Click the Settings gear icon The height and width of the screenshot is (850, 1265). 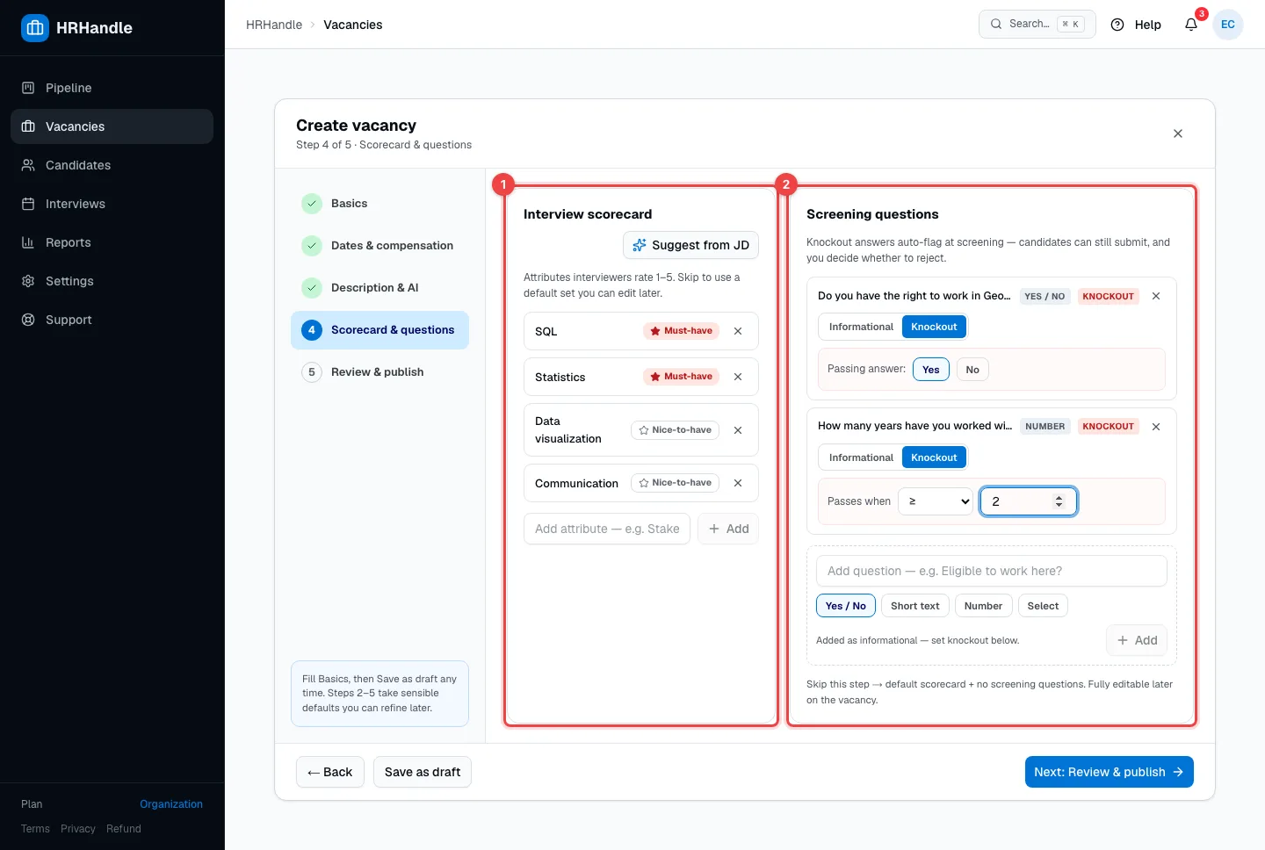(x=28, y=281)
